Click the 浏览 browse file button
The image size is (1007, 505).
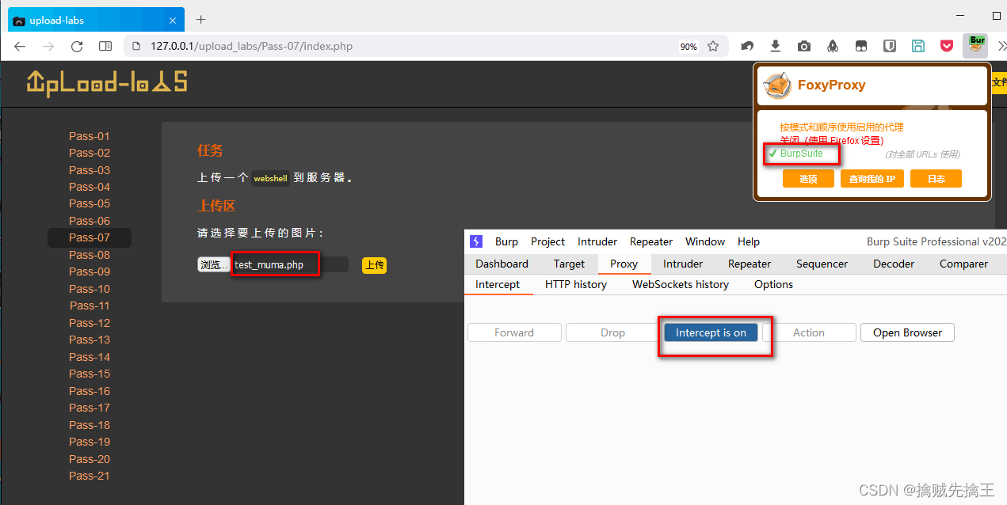tap(213, 264)
